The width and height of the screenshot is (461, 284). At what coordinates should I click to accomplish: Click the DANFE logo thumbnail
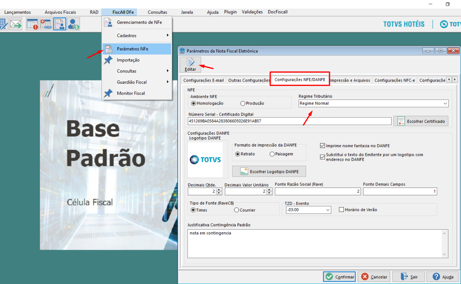point(205,160)
